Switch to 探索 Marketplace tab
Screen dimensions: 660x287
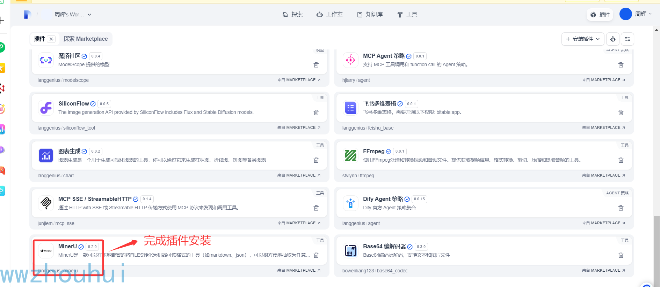point(86,39)
